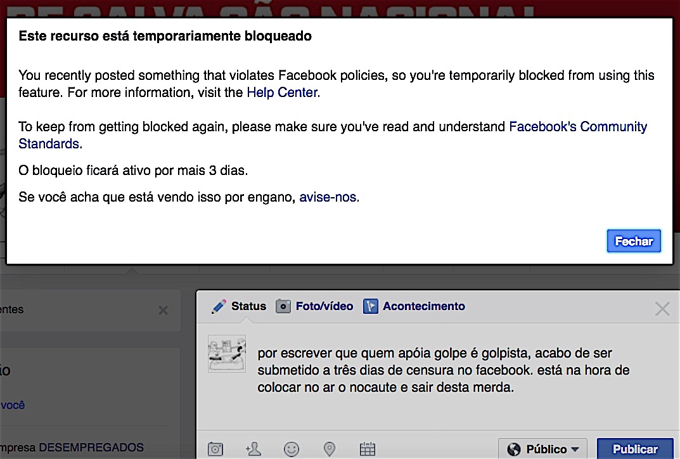Screen dimensions: 680x459
Task: Click the calendar schedule icon
Action: 368,449
